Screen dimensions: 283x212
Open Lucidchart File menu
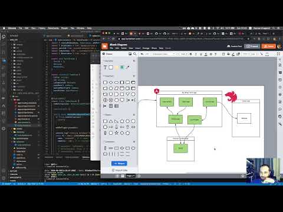coord(111,48)
